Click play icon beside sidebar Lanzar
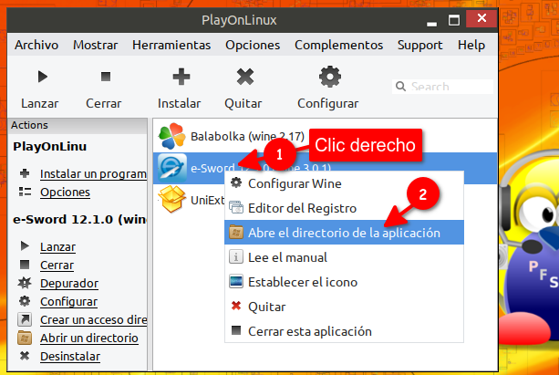The image size is (559, 375). [25, 245]
